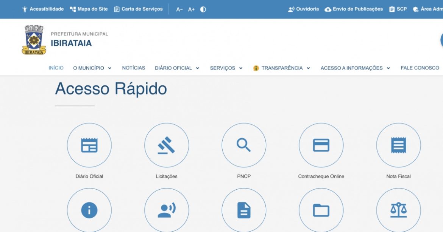Click the 'Licitações' label under its icon

[166, 176]
